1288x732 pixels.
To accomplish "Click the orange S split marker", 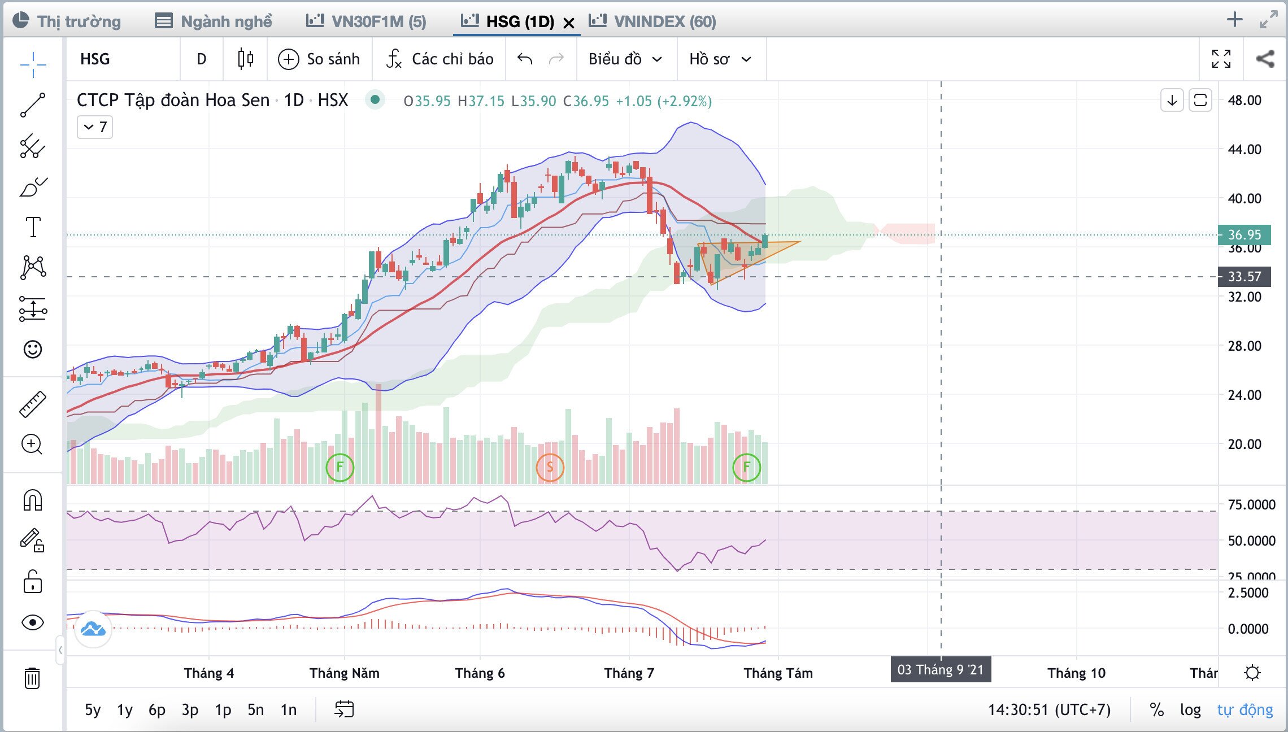I will [x=550, y=467].
